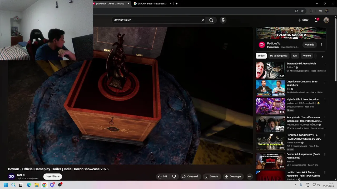Click the magnifying glass search button
Screen dimensions: 337x189
click(x=211, y=20)
